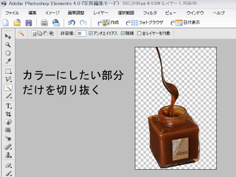Open the ファイル menu
This screenshot has height=177, width=236.
[x=12, y=13]
